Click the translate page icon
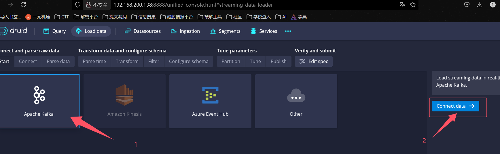This screenshot has height=154, width=500. pyautogui.click(x=402, y=5)
